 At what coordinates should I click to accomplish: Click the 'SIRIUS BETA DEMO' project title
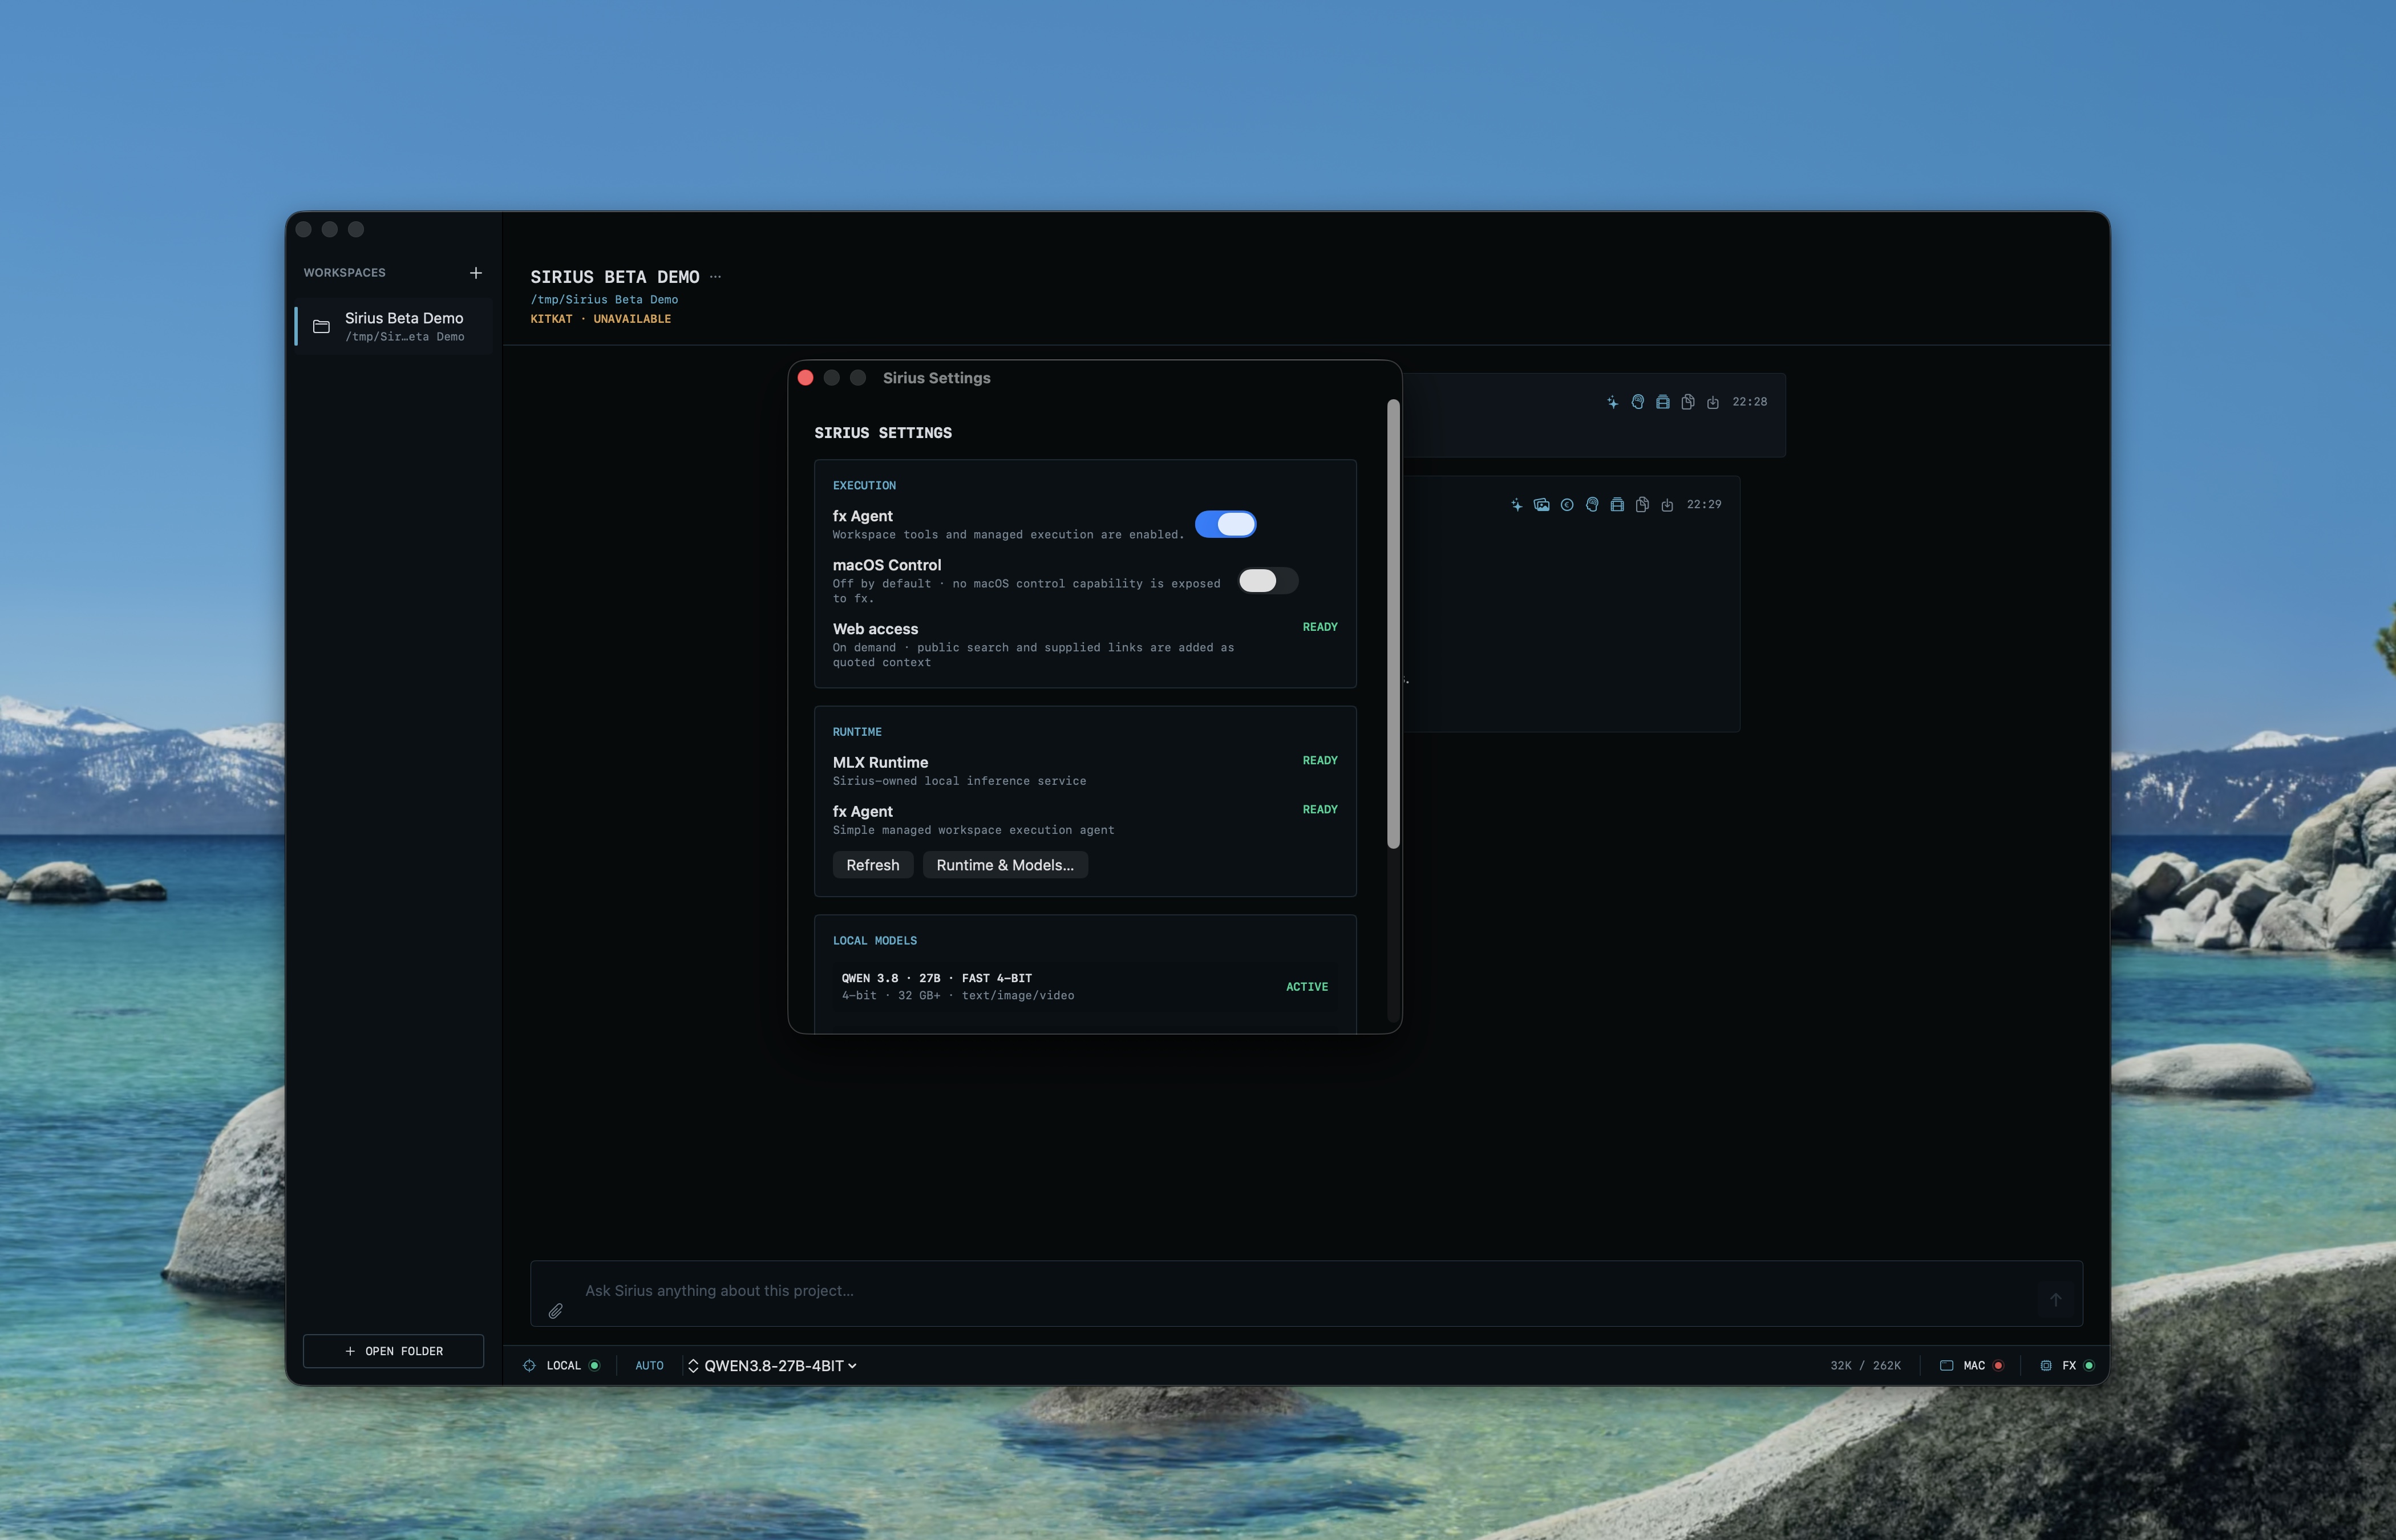click(x=615, y=277)
